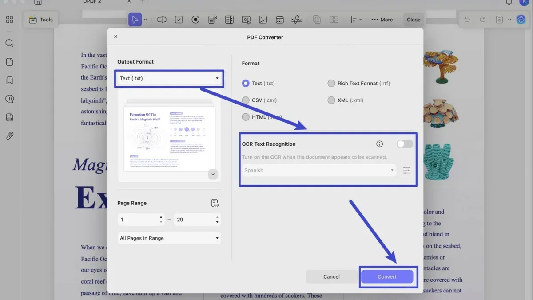Click the Cancel button
The image size is (533, 300).
pos(331,276)
